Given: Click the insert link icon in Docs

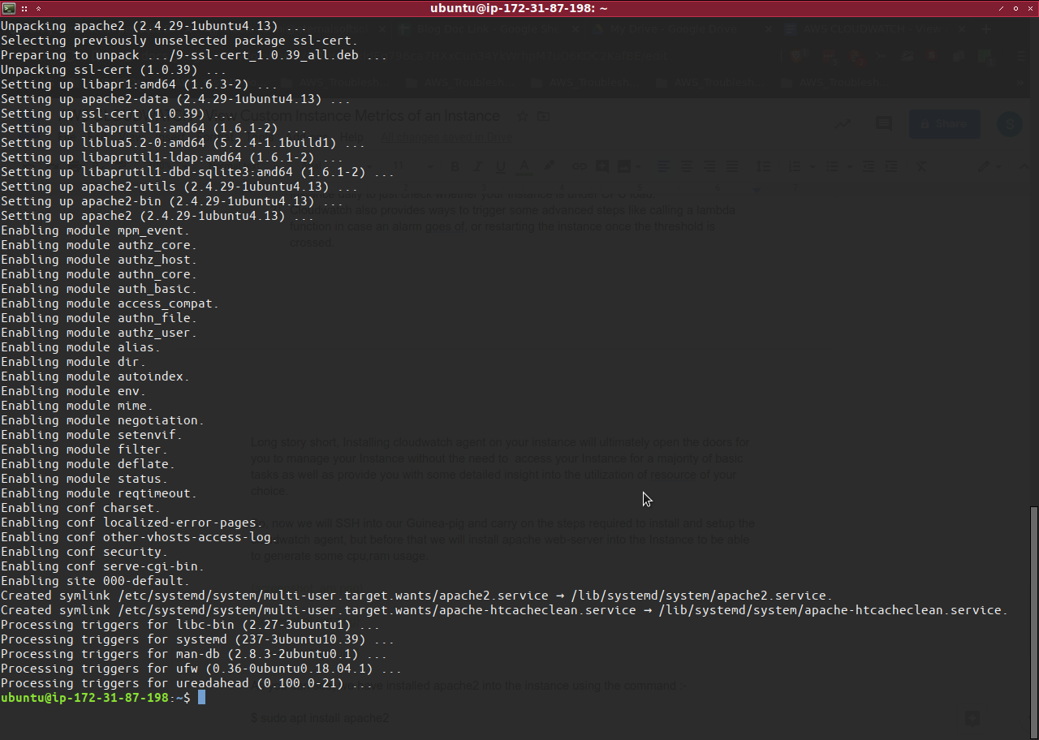Looking at the screenshot, I should coord(579,166).
